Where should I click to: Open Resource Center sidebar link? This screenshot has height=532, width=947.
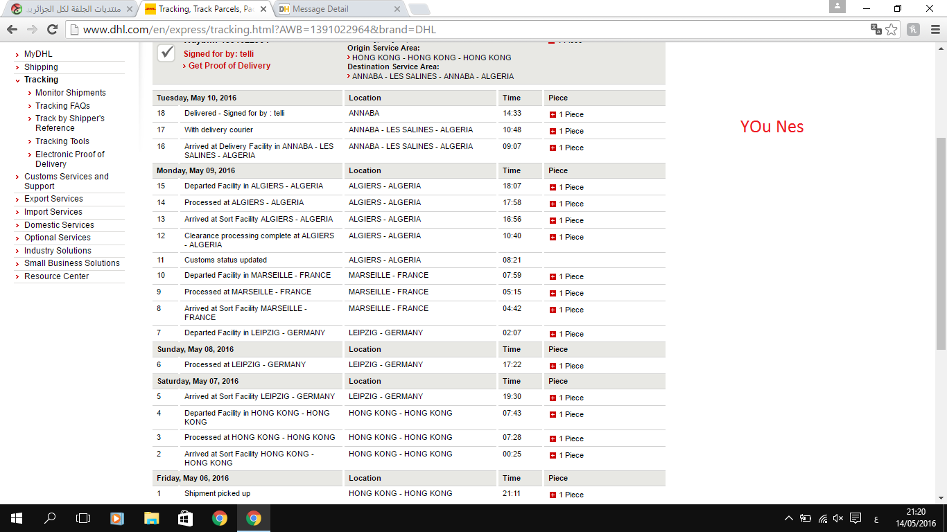click(56, 276)
